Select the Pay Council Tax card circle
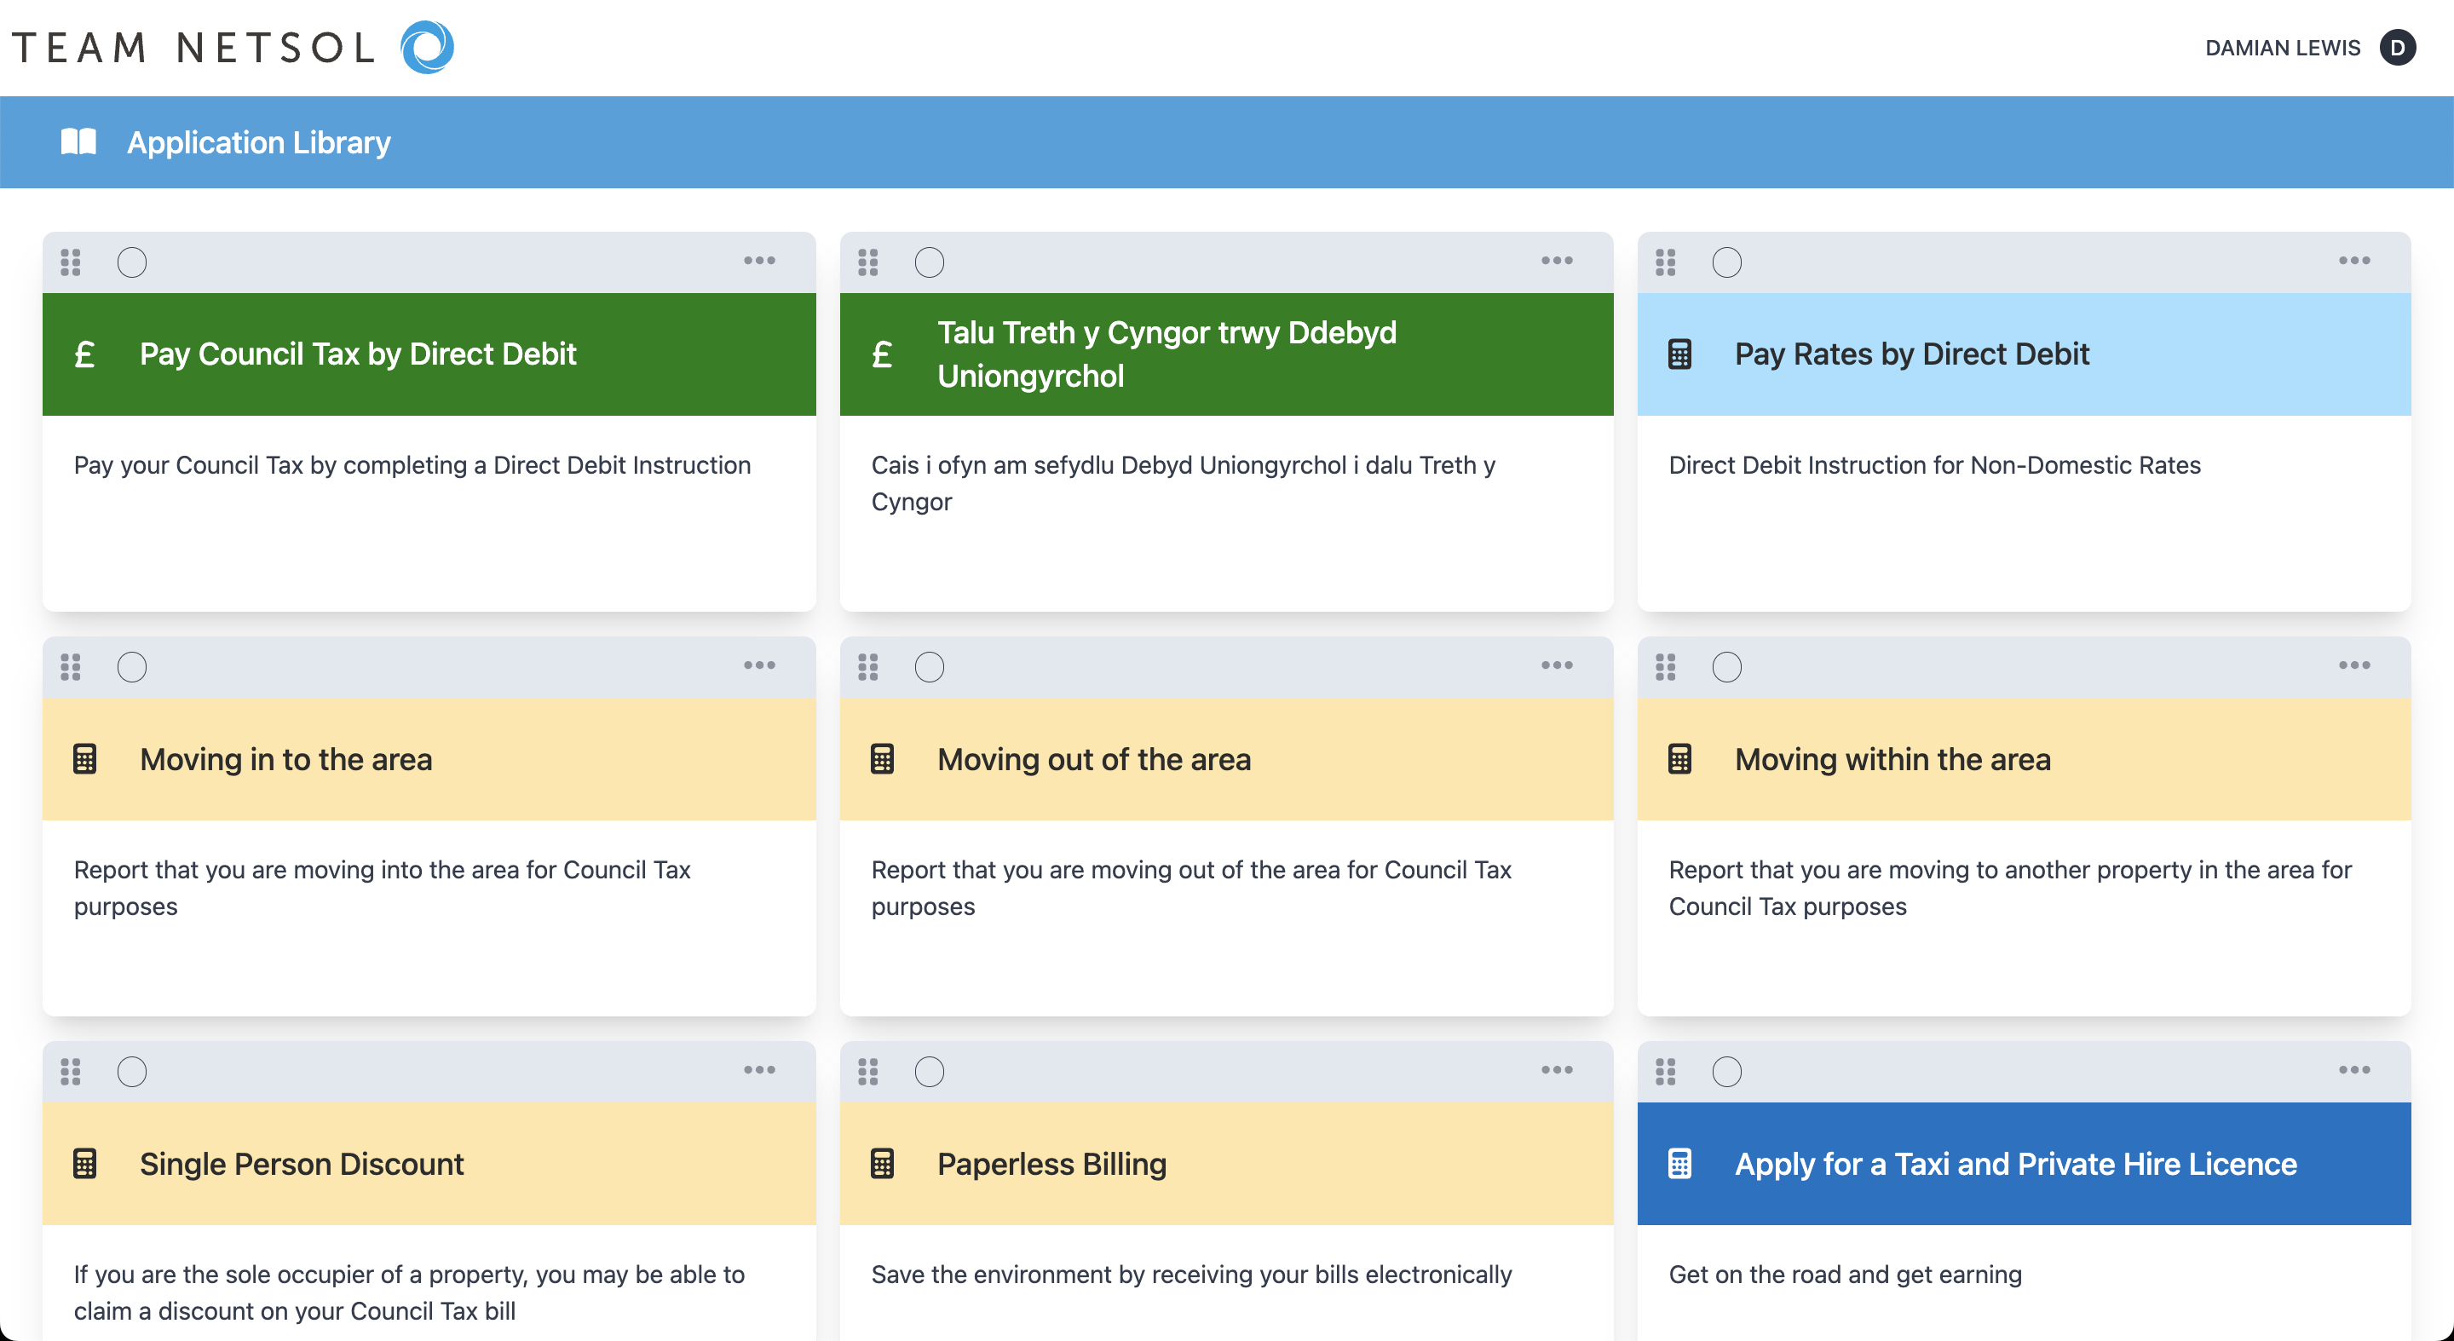Screen dimensions: 2454x1341 pos(131,262)
